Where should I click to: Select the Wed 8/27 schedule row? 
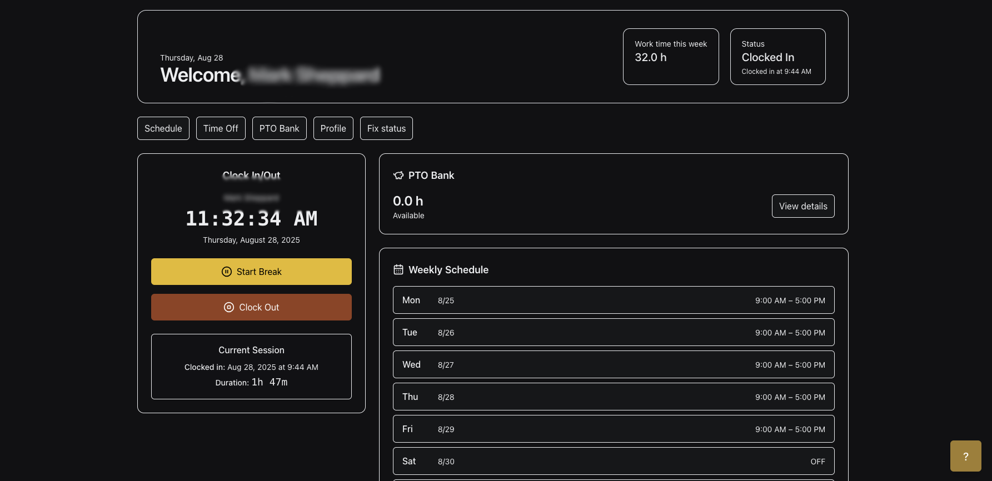[613, 364]
